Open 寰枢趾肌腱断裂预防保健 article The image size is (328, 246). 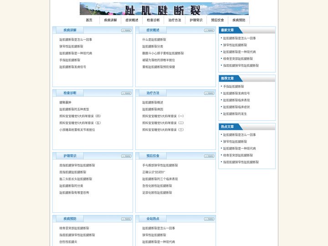(x=159, y=67)
